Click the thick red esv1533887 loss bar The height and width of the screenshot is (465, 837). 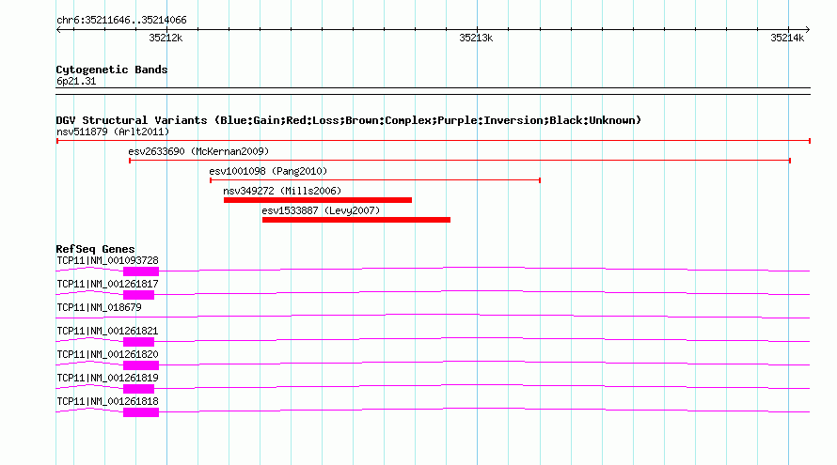pyautogui.click(x=356, y=220)
